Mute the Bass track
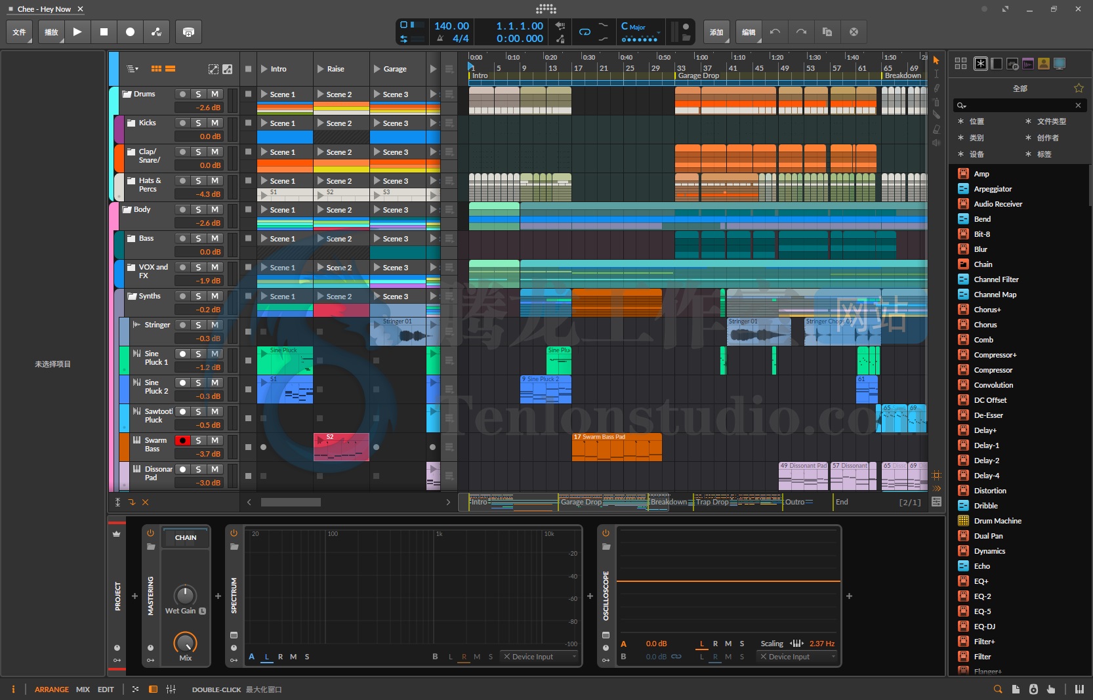This screenshot has width=1093, height=700. (x=215, y=238)
